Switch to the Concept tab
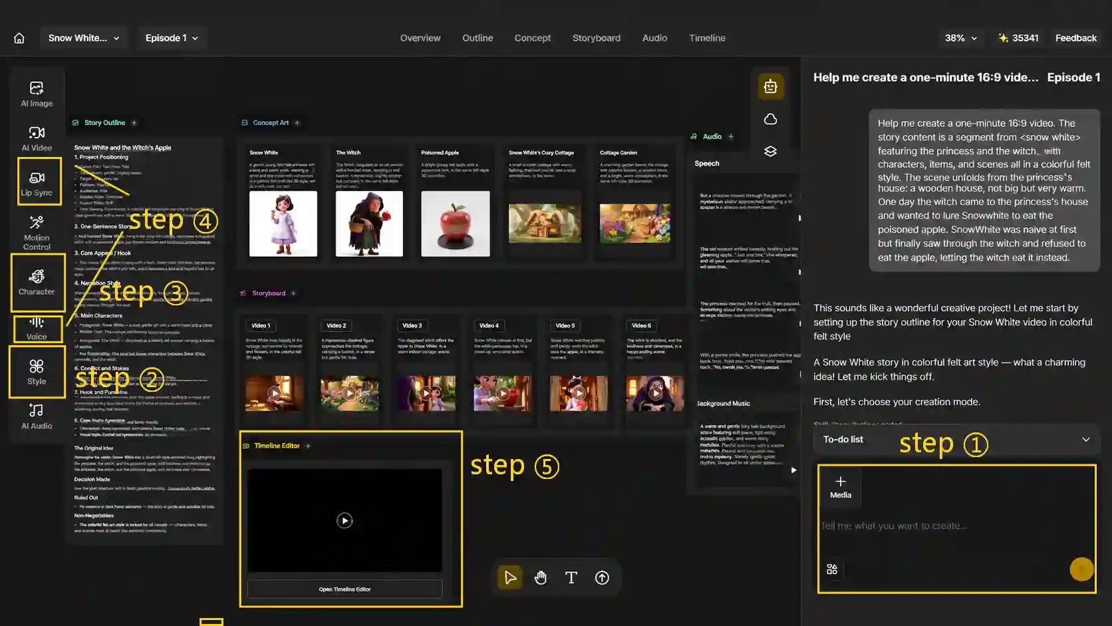The width and height of the screenshot is (1112, 626). point(533,38)
